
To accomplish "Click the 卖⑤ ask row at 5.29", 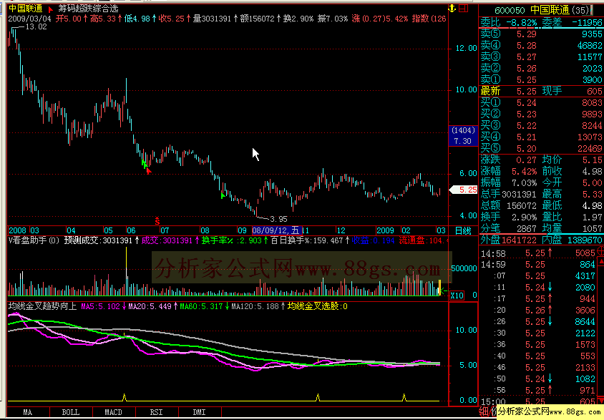I will [541, 34].
